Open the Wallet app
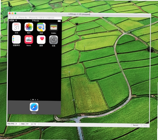 54,27
